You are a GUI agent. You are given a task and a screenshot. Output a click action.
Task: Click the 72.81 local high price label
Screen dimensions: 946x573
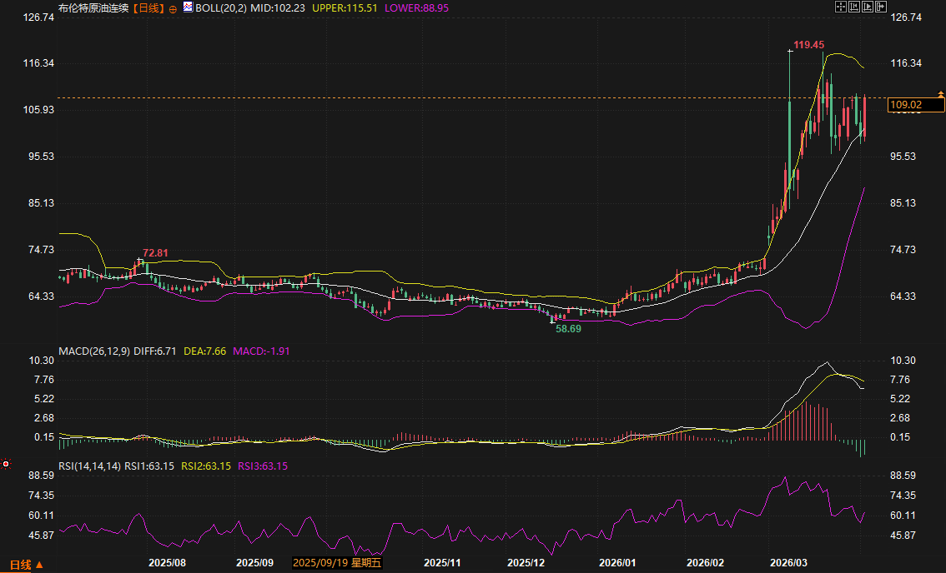155,252
